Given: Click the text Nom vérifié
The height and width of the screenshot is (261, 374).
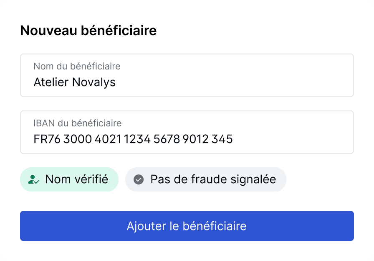Looking at the screenshot, I should pos(77,179).
